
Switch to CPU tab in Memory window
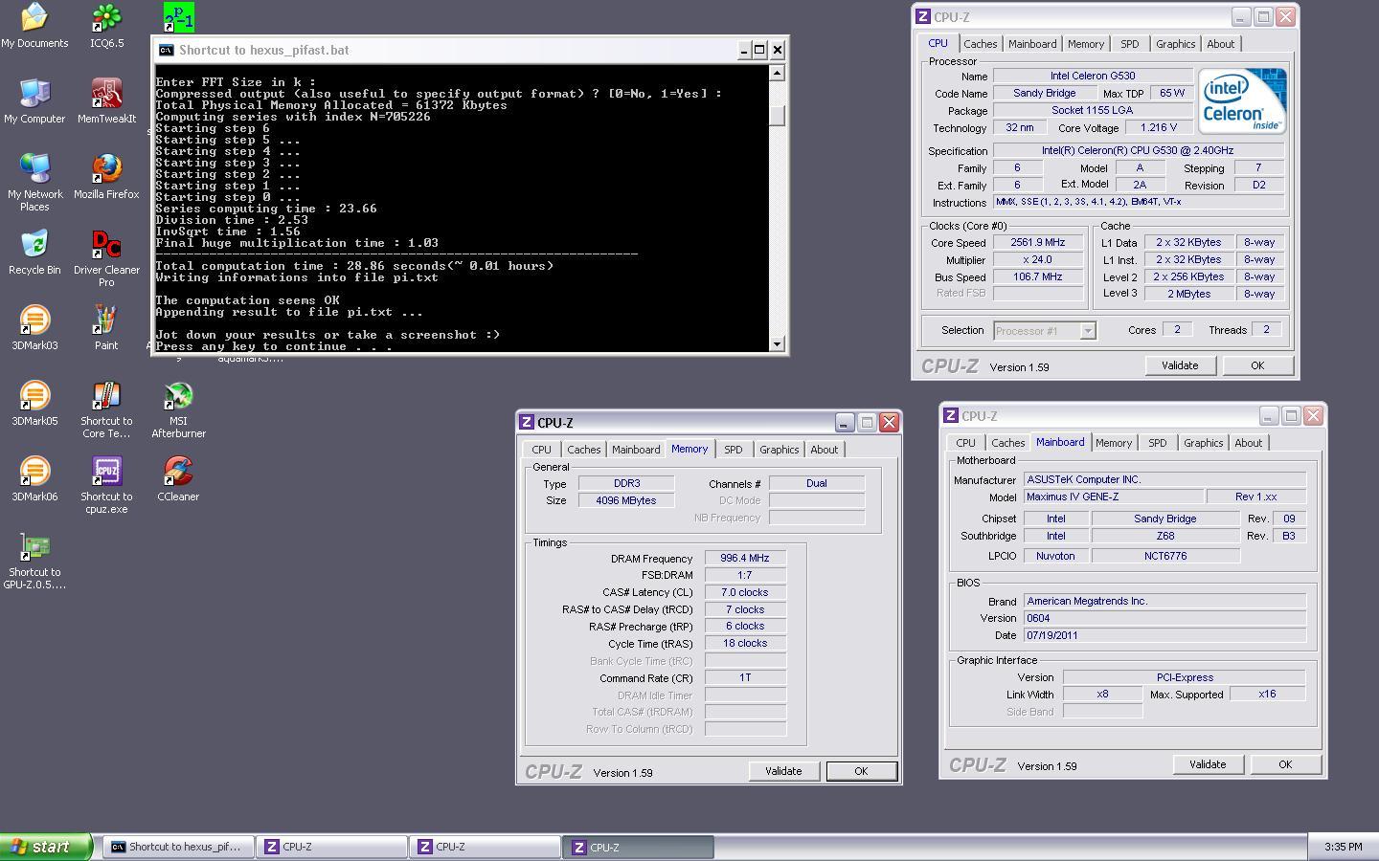point(541,450)
